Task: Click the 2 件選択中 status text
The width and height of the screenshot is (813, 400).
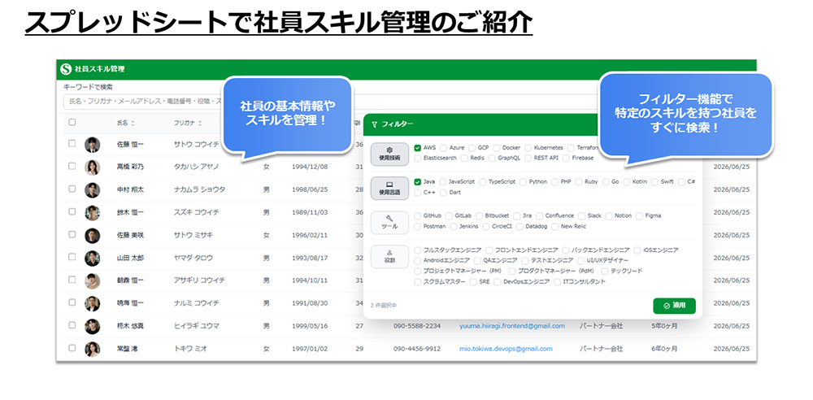Action: (384, 306)
